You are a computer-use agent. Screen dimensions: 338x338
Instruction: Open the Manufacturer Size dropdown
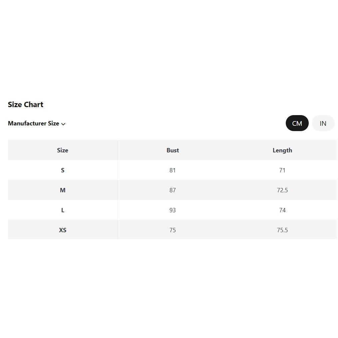[37, 123]
